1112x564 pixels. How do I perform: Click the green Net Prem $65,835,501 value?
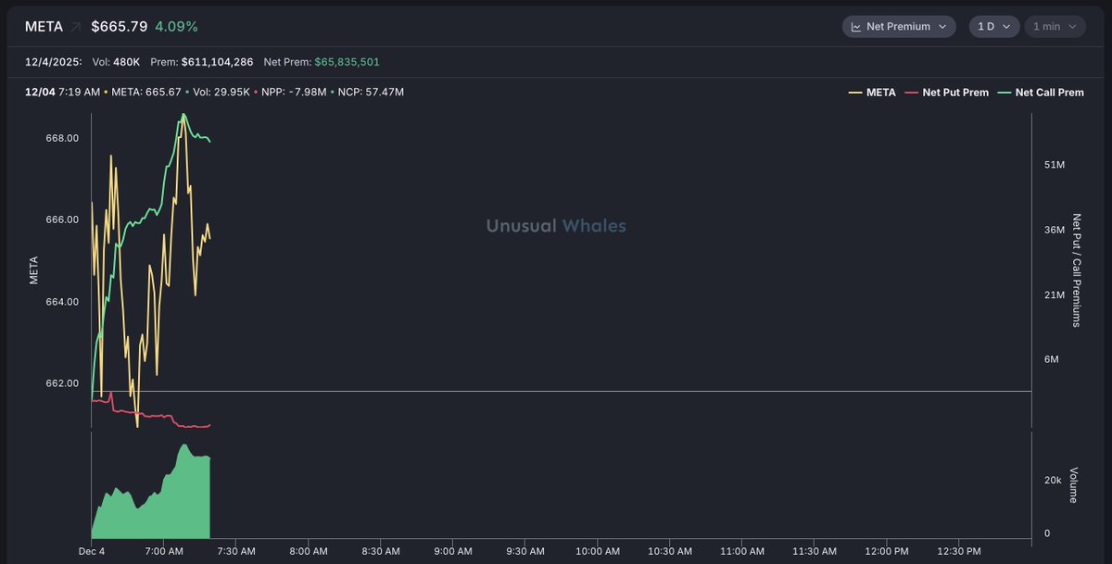(x=347, y=62)
